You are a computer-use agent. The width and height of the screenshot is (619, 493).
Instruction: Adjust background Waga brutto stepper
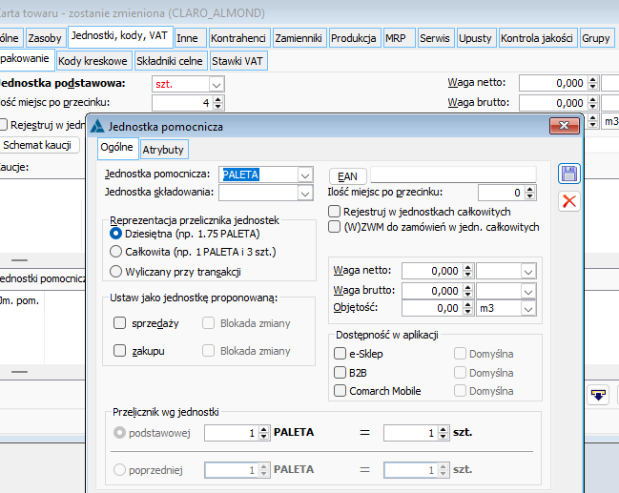coord(592,103)
